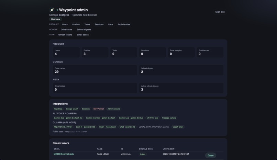Click the Drive cache card showing 29
This screenshot has width=277, height=160.
tap(95, 70)
